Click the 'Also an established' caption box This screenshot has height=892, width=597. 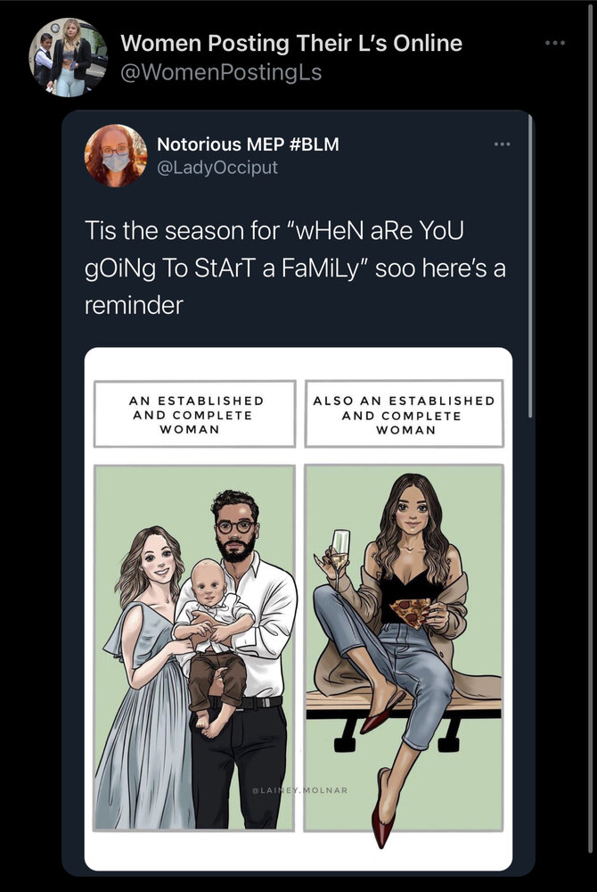404,414
